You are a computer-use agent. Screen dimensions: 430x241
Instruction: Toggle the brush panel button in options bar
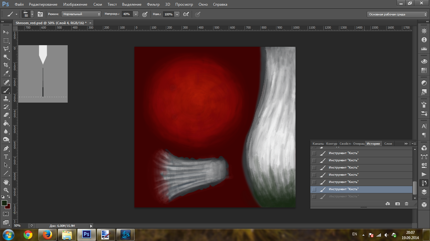pyautogui.click(x=40, y=14)
